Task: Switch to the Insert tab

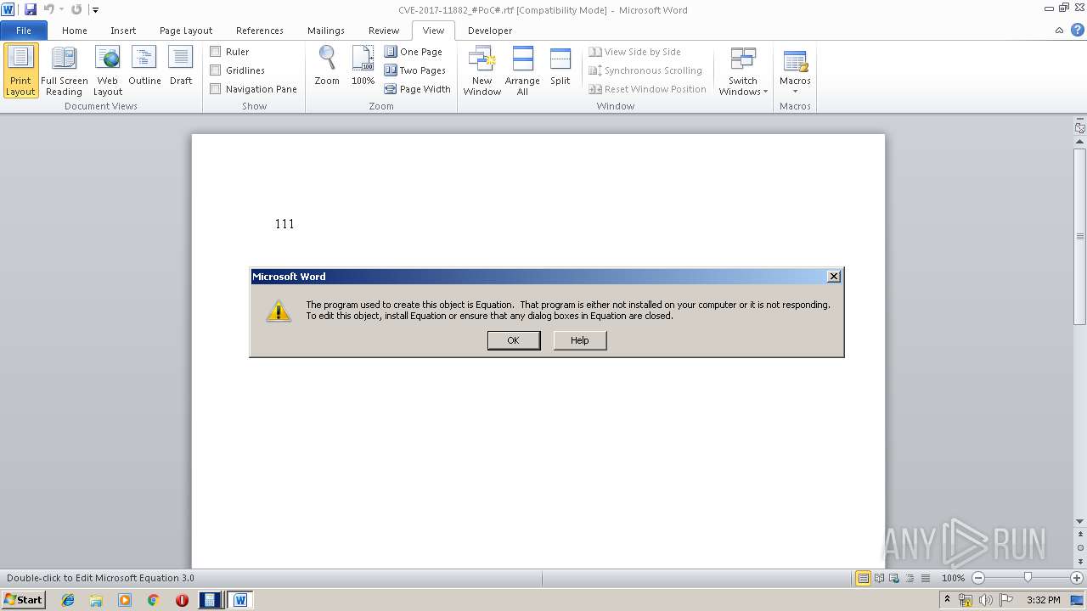Action: pos(123,31)
